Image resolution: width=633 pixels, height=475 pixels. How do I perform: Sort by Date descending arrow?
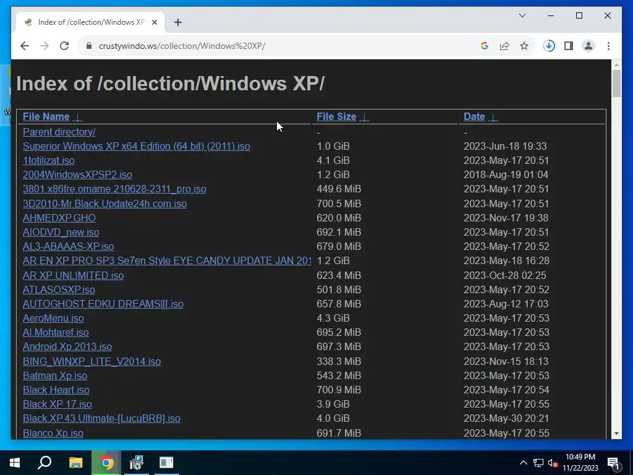click(x=493, y=118)
